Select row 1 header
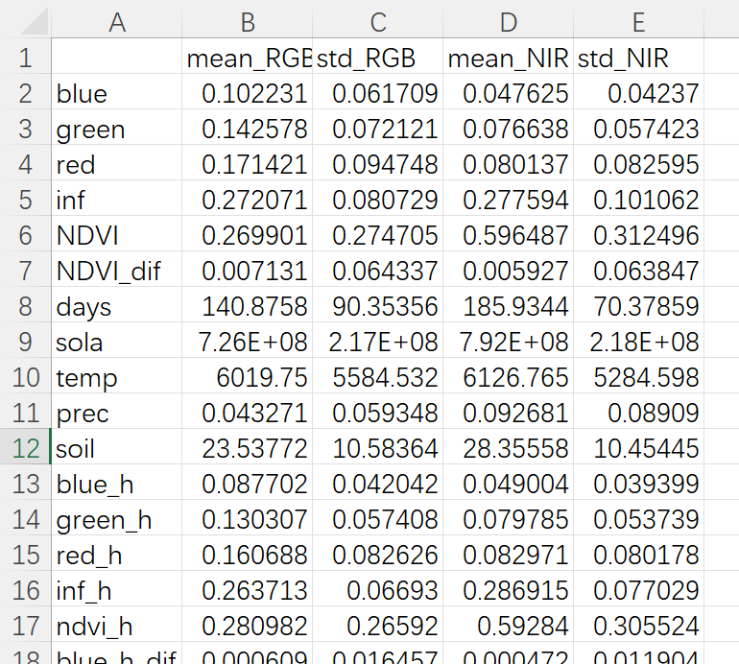 point(26,58)
